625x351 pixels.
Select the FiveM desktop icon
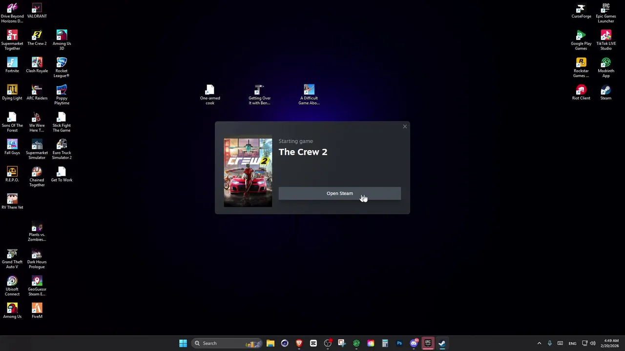37,311
